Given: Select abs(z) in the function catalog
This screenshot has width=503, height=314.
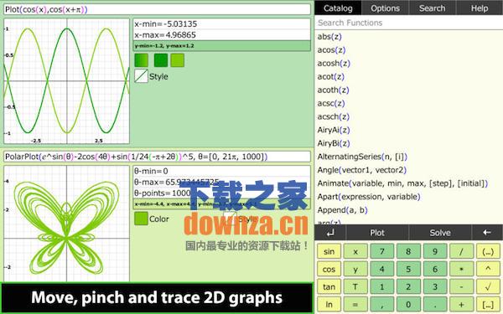Looking at the screenshot, I should coord(329,37).
